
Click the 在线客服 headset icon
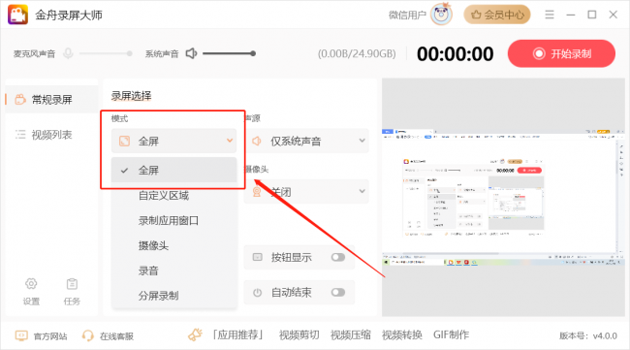(87, 335)
